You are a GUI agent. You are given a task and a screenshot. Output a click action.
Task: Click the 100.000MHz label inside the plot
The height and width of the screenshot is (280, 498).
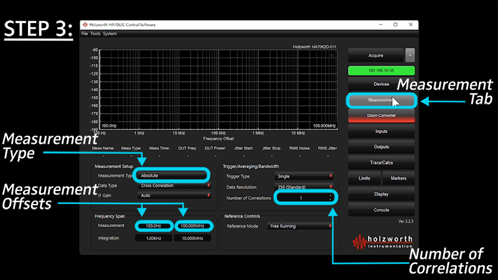[324, 126]
